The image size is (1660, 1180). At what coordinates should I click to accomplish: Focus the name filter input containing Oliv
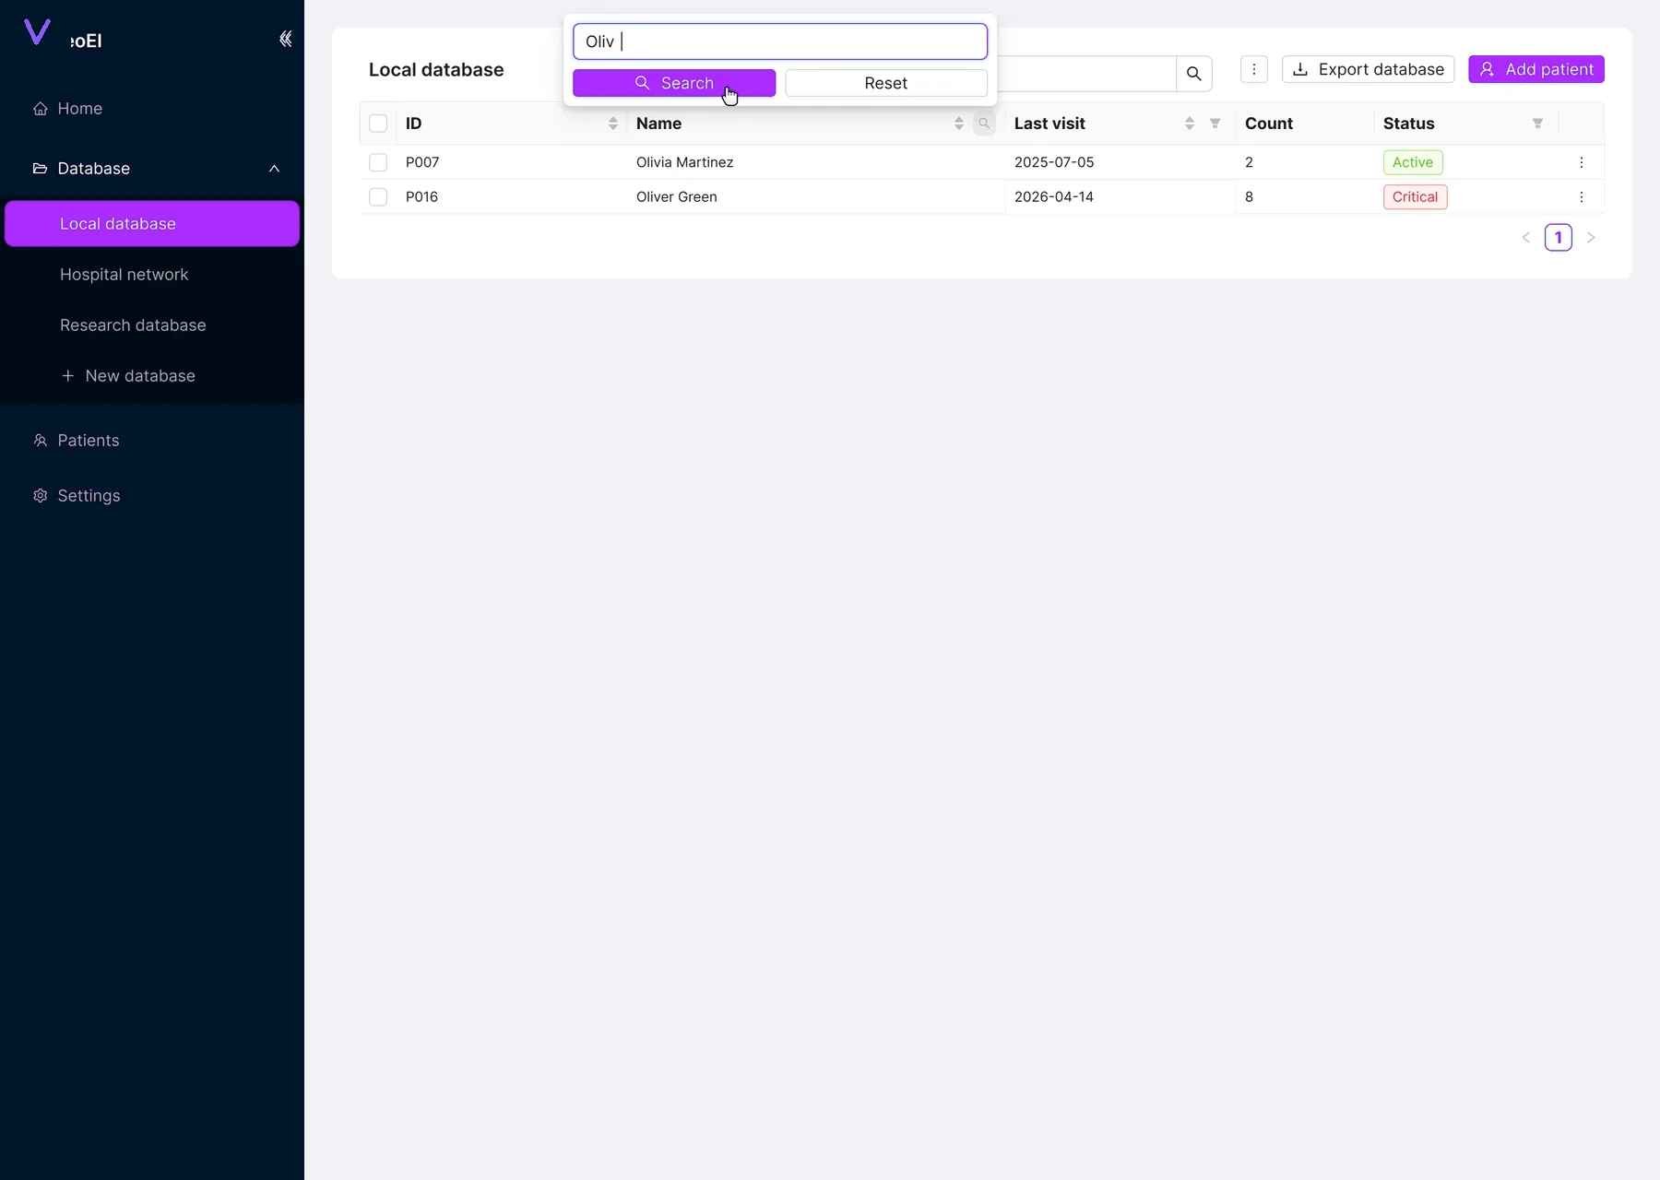click(x=780, y=41)
